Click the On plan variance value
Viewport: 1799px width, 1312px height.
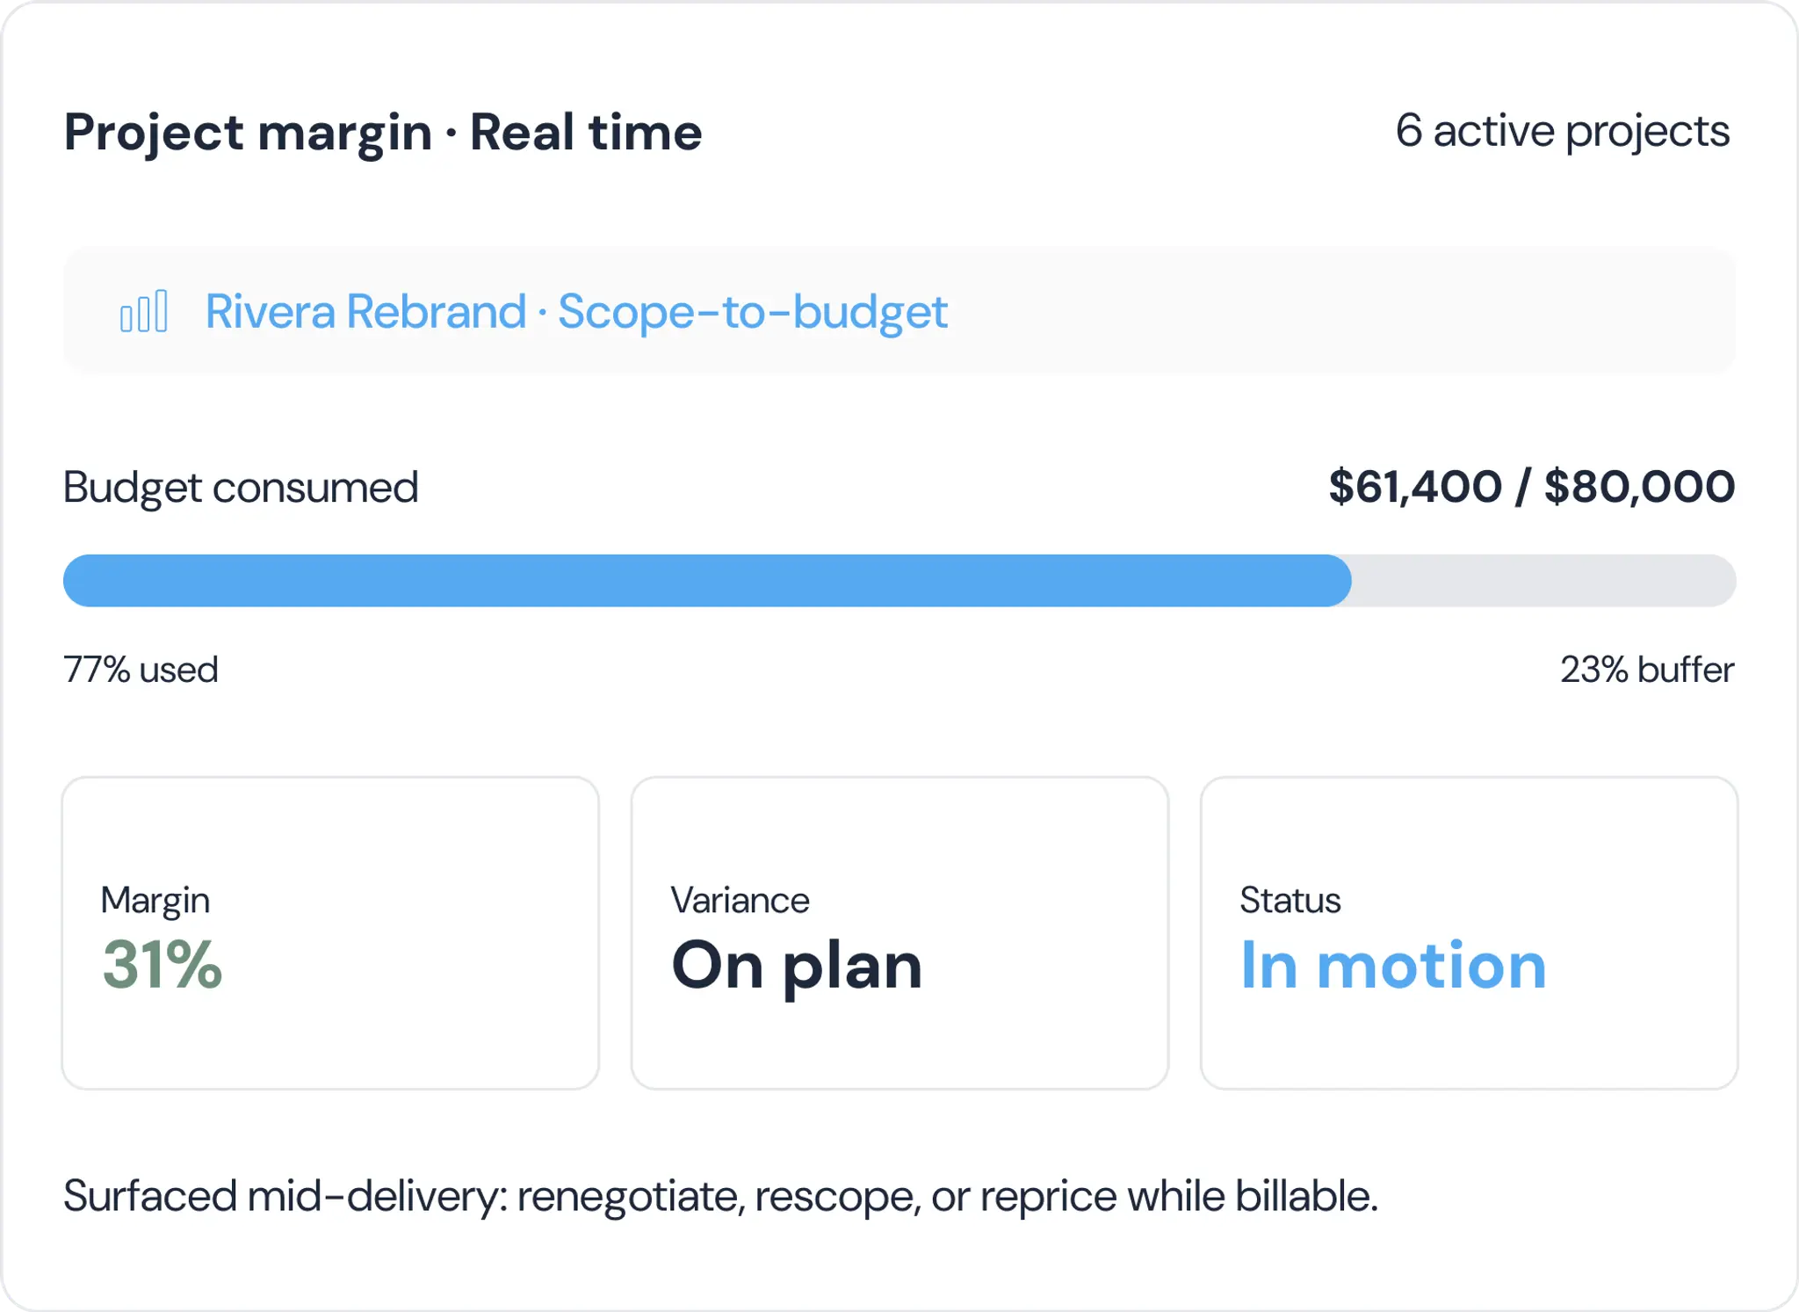click(x=797, y=967)
